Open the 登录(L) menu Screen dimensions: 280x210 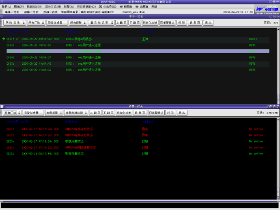6,7
